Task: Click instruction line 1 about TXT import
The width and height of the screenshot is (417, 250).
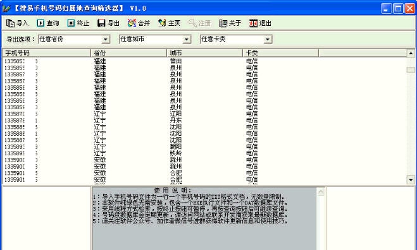Action: (x=189, y=197)
